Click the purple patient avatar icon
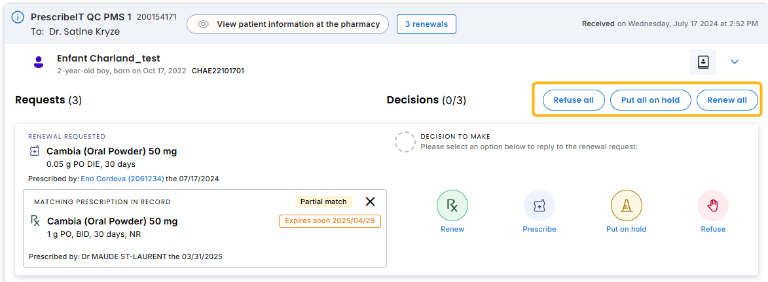 click(x=38, y=62)
